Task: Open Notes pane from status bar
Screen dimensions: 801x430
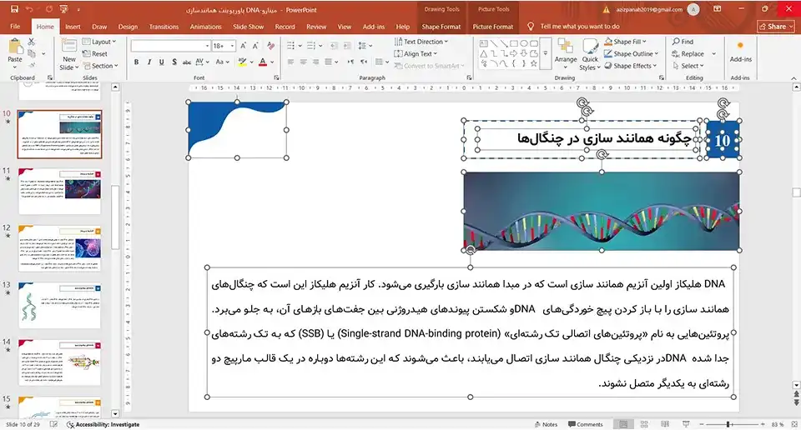Action: (x=546, y=424)
